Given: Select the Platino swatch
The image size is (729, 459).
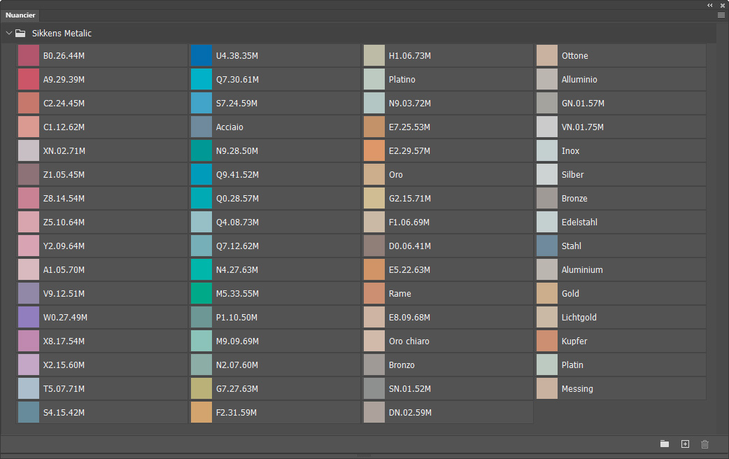Looking at the screenshot, I should click(x=374, y=79).
